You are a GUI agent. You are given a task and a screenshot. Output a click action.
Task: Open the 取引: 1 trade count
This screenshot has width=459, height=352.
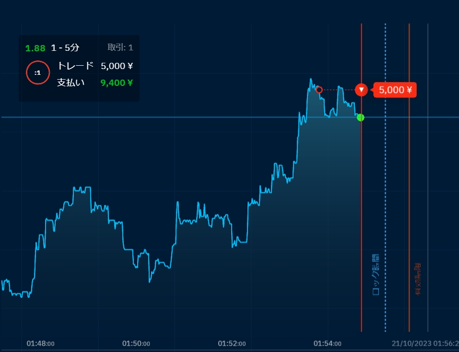click(x=120, y=47)
